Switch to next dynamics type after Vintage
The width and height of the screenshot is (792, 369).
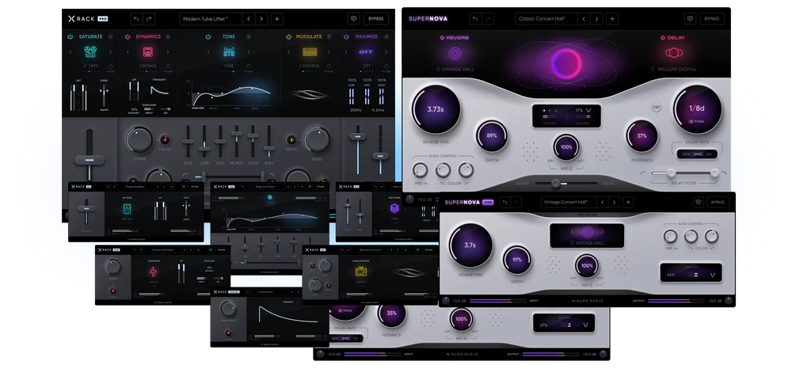pyautogui.click(x=168, y=51)
